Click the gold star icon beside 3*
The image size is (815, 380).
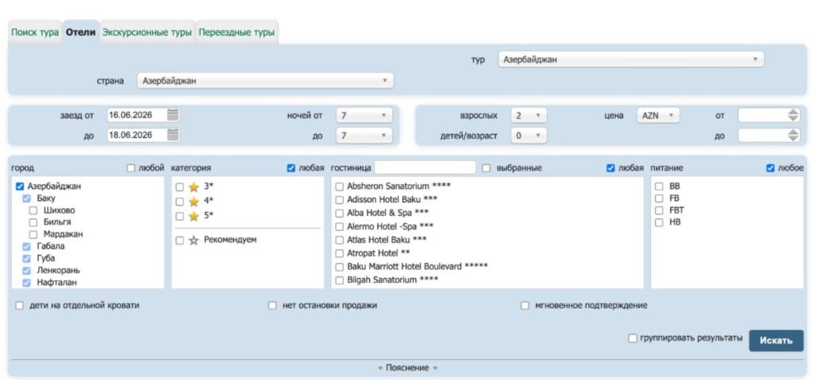pos(194,187)
